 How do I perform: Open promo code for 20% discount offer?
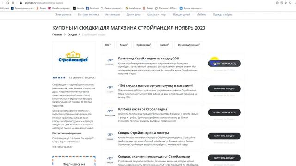[x=224, y=64]
